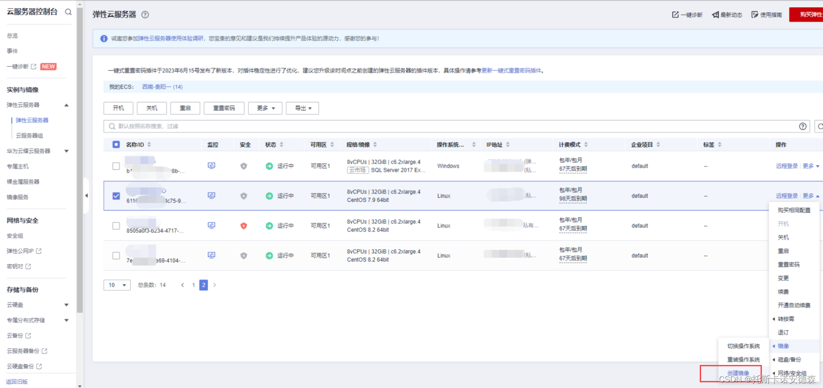Open monitoring icon for the last CentOS 8.2 row
The image size is (823, 388).
click(211, 255)
